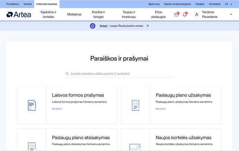Click the Paslaugų plano užsakymas heading

[x=184, y=95]
